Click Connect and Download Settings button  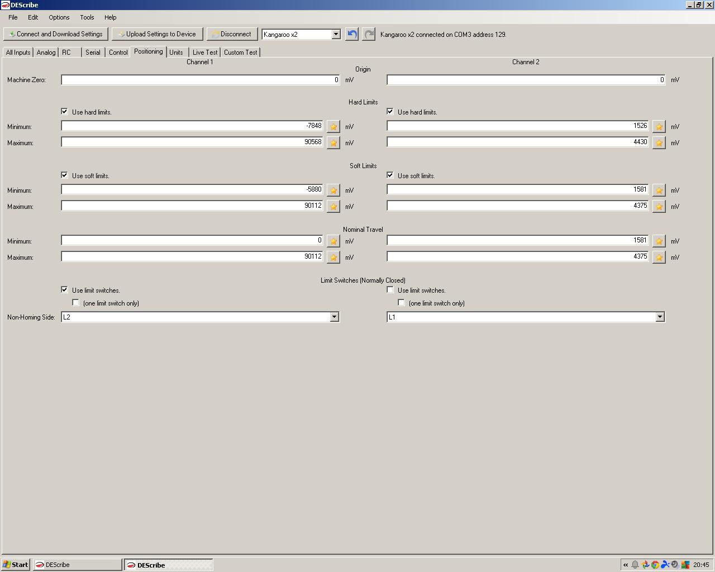pyautogui.click(x=55, y=34)
